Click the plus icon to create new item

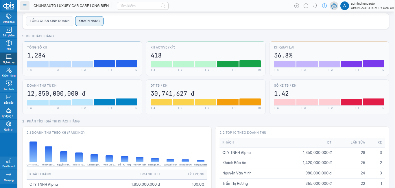[297, 5]
